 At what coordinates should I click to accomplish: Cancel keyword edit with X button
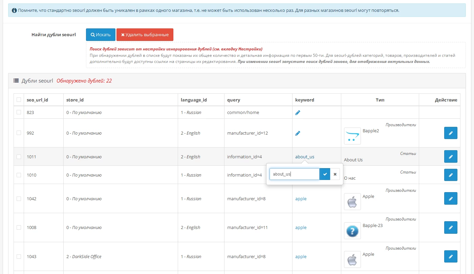point(335,174)
